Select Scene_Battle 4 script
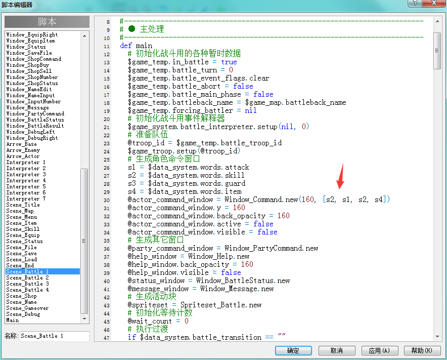This screenshot has height=360, width=447. pos(27,290)
